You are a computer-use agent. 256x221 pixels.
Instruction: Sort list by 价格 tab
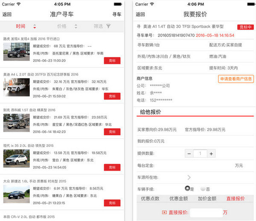(x=62, y=26)
